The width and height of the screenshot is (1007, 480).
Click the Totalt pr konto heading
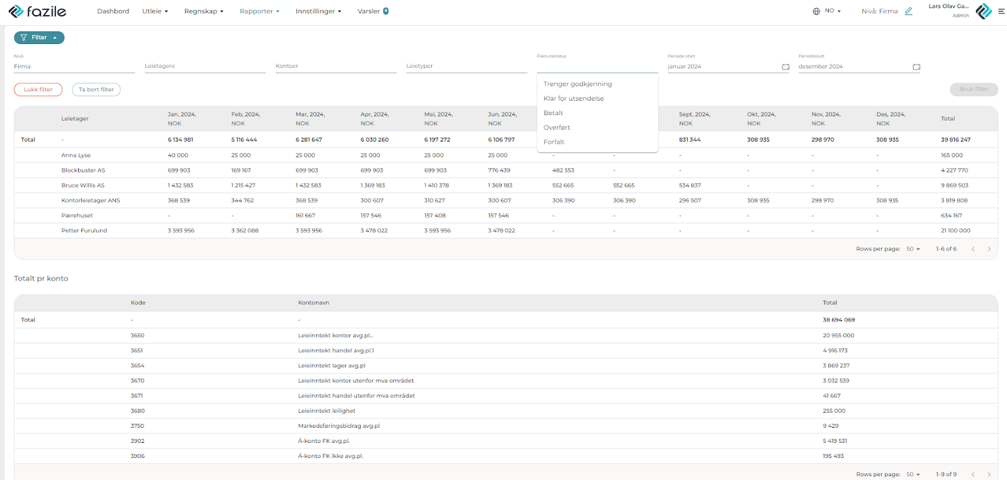[41, 278]
